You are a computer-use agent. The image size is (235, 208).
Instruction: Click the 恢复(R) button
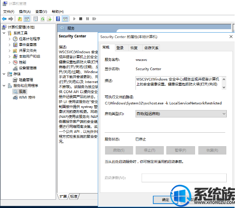[212, 150]
